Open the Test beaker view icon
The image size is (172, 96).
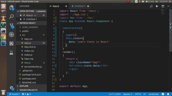click(x=11, y=53)
